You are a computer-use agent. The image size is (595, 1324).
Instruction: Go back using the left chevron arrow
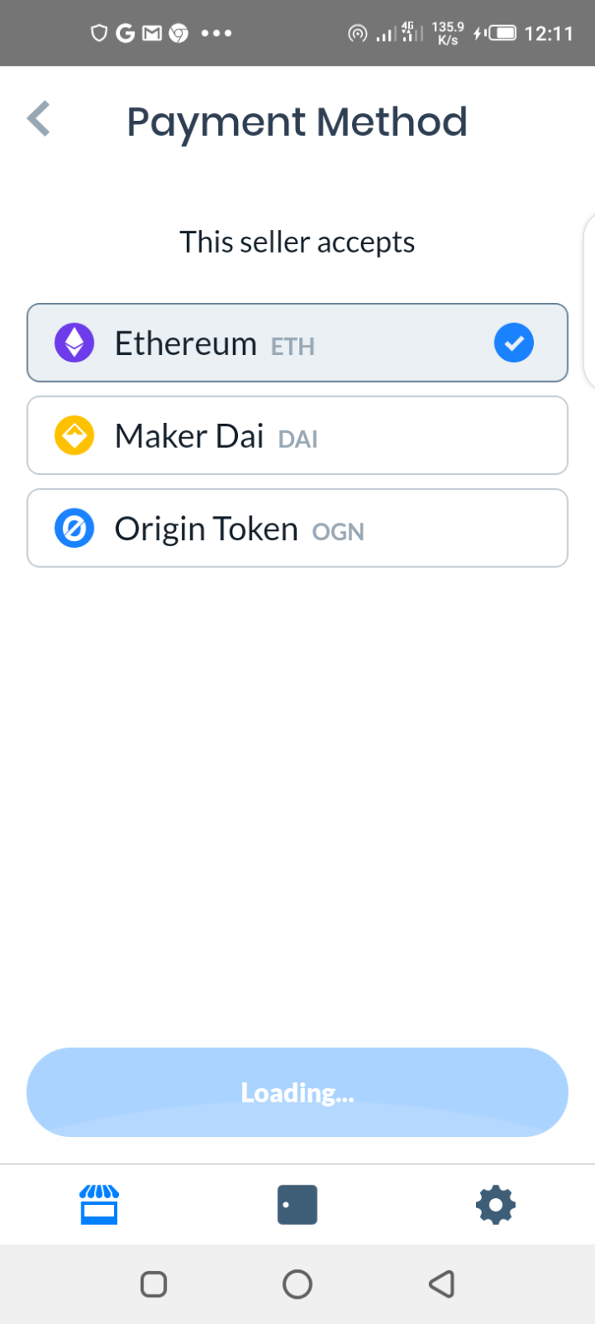point(39,119)
